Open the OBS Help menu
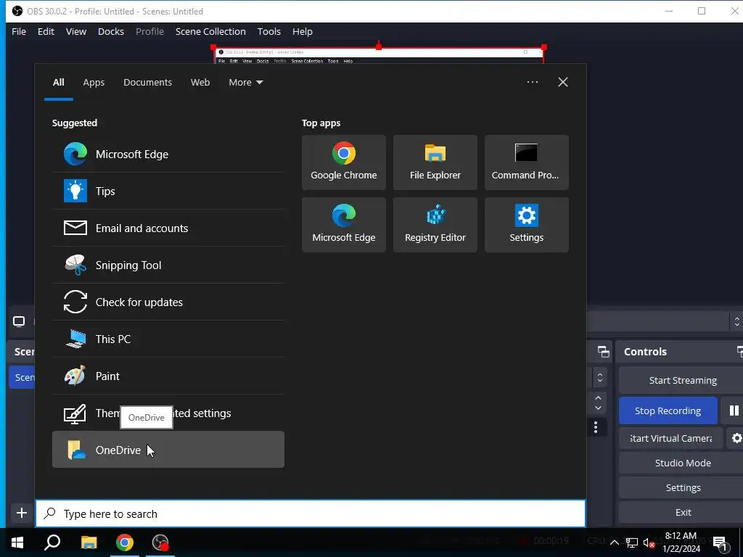Screen dimensions: 743x557 303,31
